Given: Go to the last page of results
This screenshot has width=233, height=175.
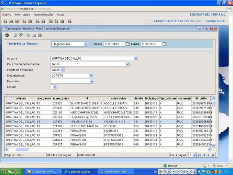Looking at the screenshot, I should (213, 155).
